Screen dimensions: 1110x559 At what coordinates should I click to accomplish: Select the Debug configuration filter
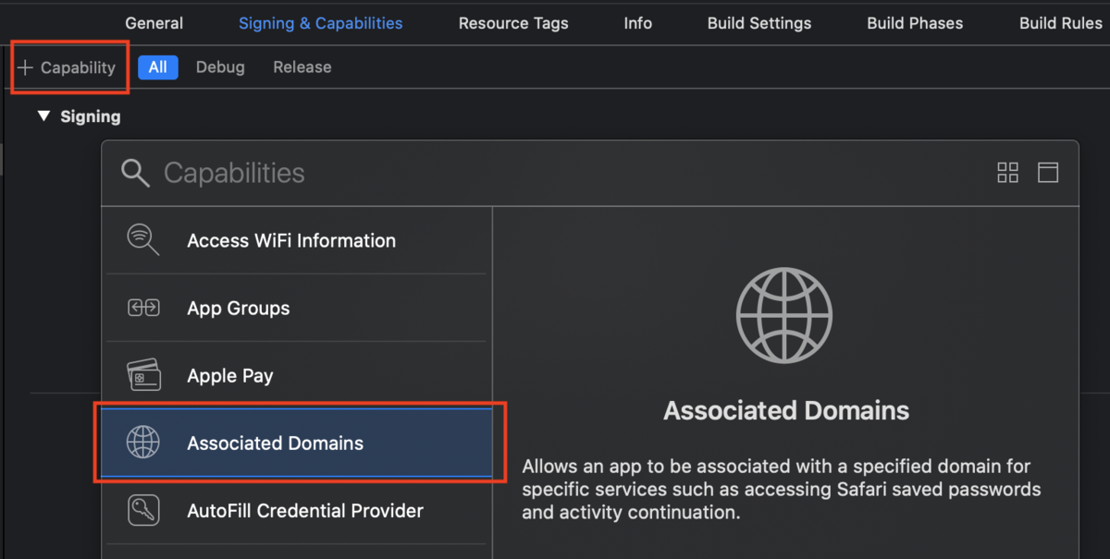coord(220,67)
